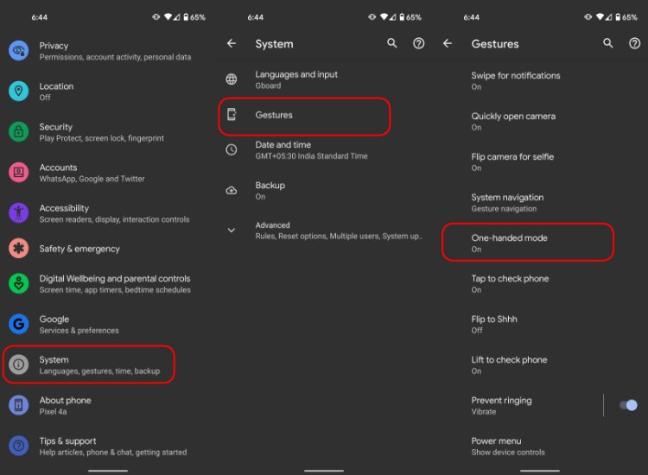Toggle the Prevent ringing switch
Viewport: 648px width, 475px height.
628,405
